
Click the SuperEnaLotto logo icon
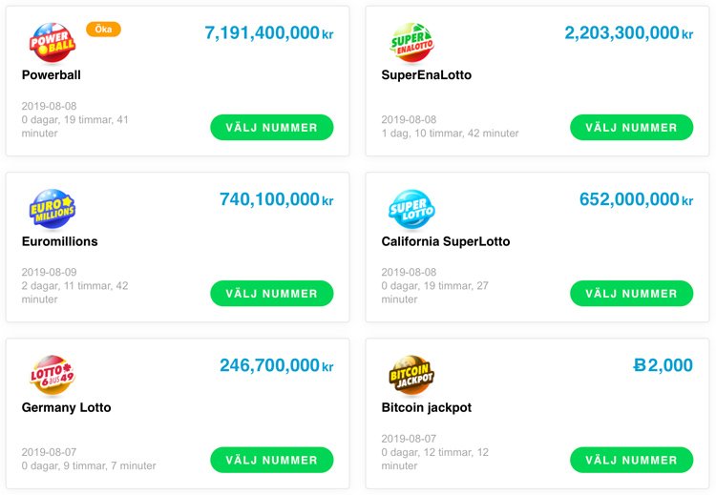411,43
